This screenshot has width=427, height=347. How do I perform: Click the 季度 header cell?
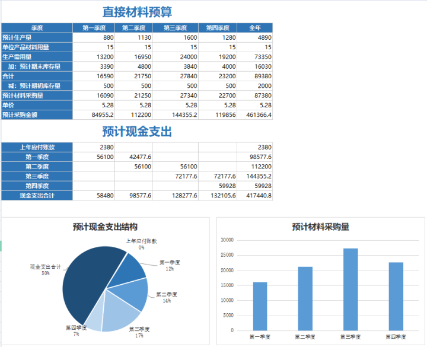[37, 28]
